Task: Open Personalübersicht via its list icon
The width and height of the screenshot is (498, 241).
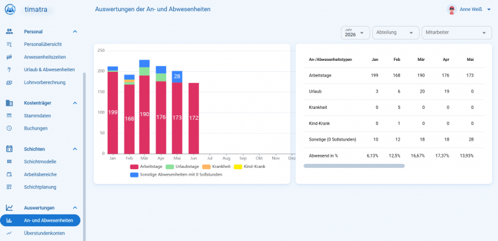Action: pyautogui.click(x=9, y=45)
